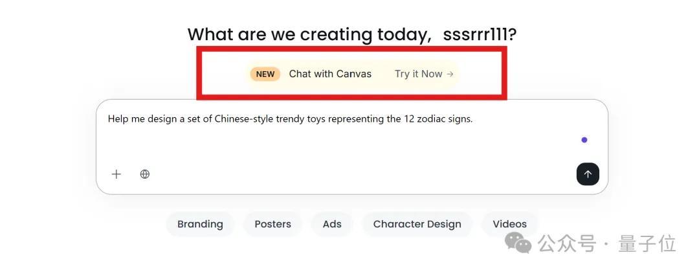The width and height of the screenshot is (699, 272).
Task: Click the plus icon to add an attachment
Action: [116, 174]
